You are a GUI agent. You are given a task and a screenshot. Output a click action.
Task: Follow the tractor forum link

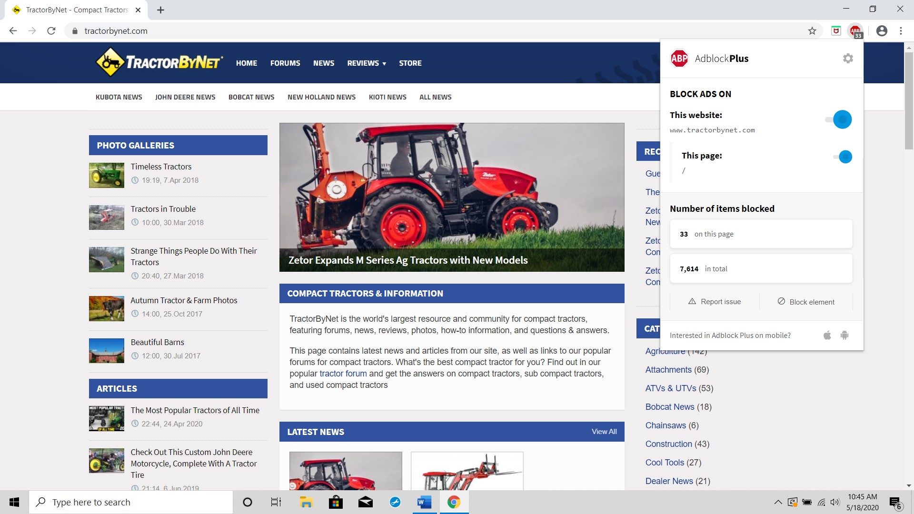tap(343, 374)
